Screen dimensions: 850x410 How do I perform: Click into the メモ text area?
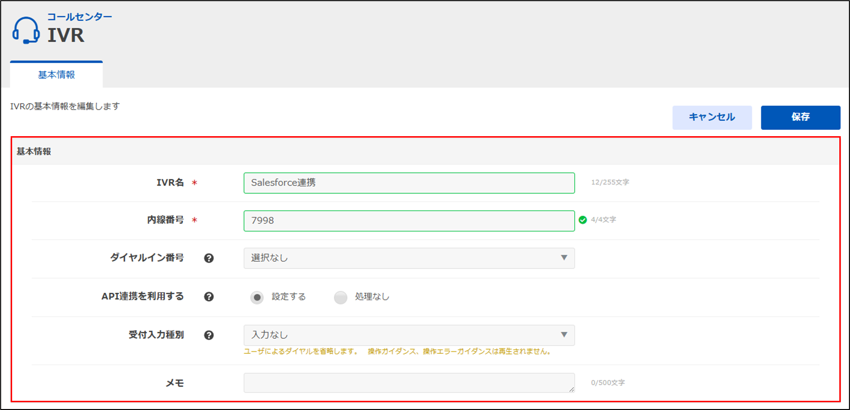pyautogui.click(x=409, y=383)
